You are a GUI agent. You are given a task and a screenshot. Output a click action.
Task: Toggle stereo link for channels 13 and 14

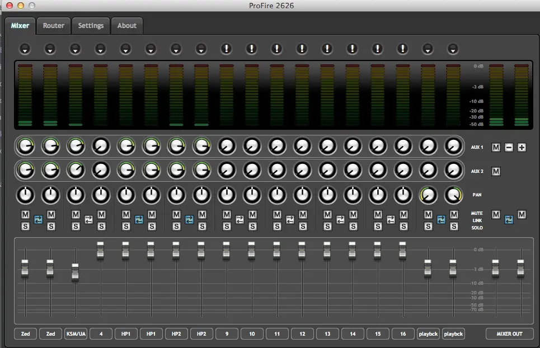(x=340, y=219)
